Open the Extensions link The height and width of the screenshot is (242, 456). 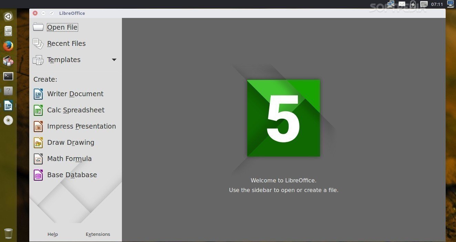coord(98,234)
